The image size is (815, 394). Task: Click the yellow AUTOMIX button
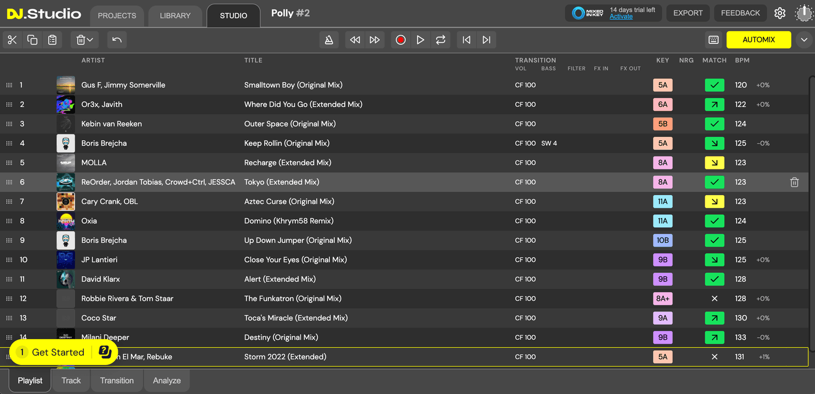(x=759, y=40)
